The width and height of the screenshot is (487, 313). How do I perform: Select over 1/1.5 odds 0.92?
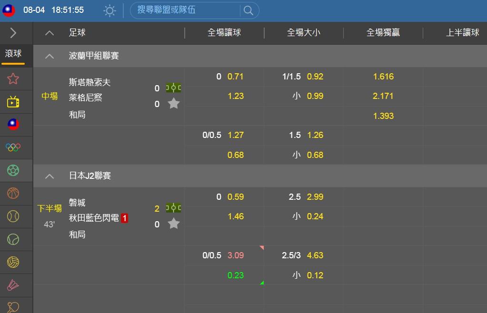coord(315,77)
